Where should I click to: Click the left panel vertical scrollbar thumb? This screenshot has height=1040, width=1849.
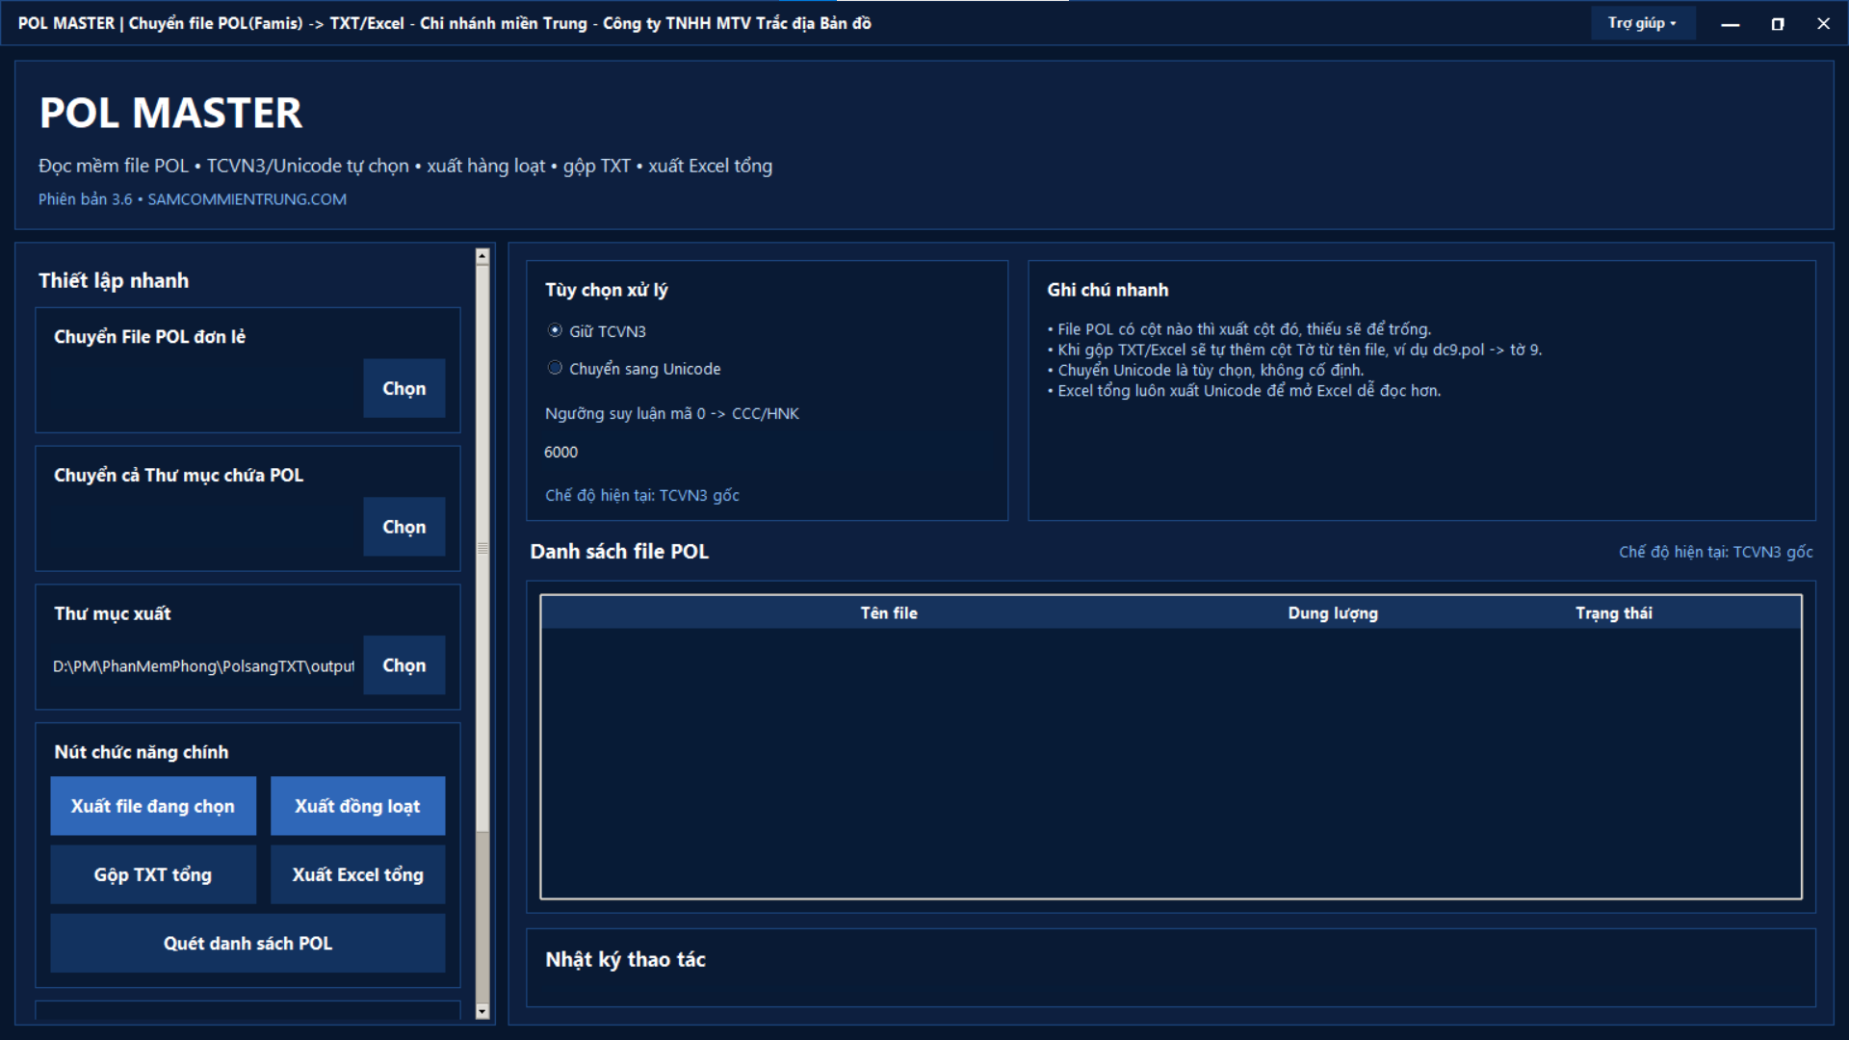(482, 548)
